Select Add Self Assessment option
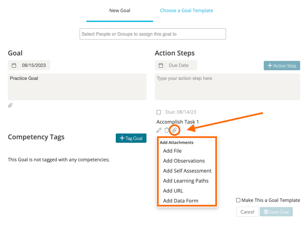This screenshot has height=226, width=306. click(187, 171)
